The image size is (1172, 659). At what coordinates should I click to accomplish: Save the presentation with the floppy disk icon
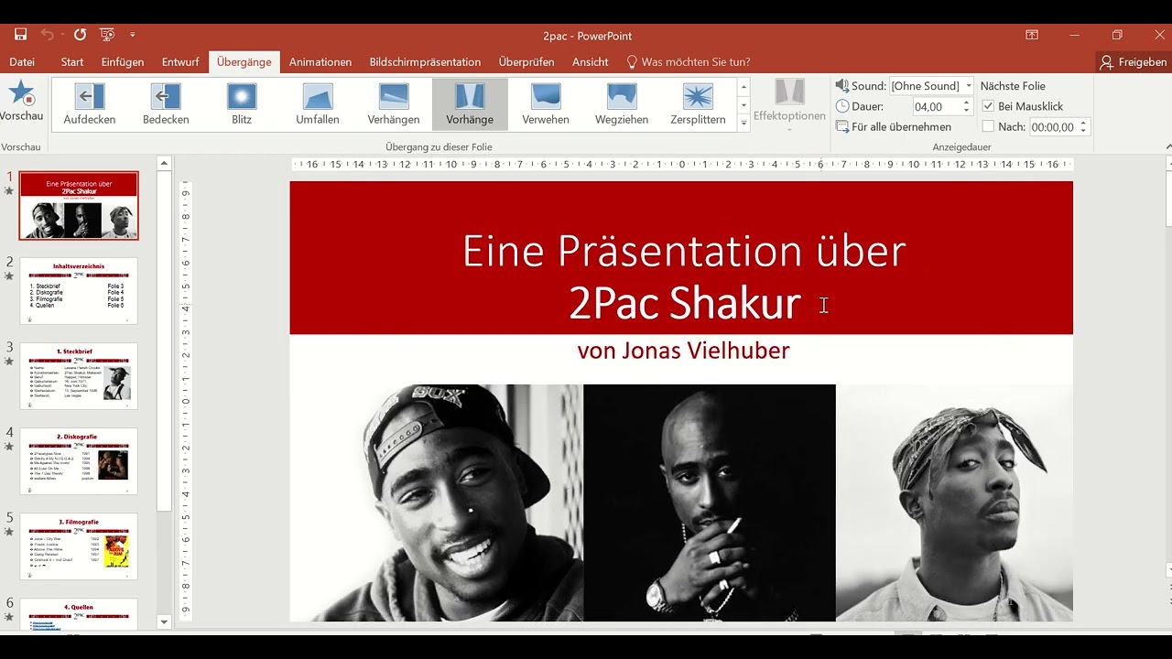coord(20,35)
